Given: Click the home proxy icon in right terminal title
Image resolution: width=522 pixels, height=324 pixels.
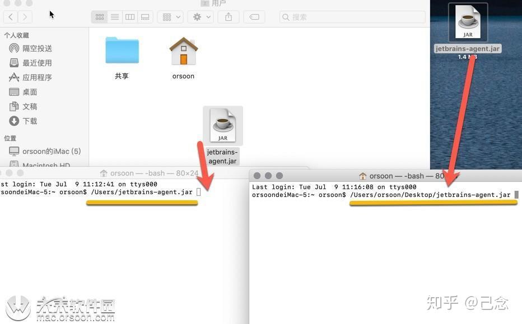Looking at the screenshot, I should (362, 176).
